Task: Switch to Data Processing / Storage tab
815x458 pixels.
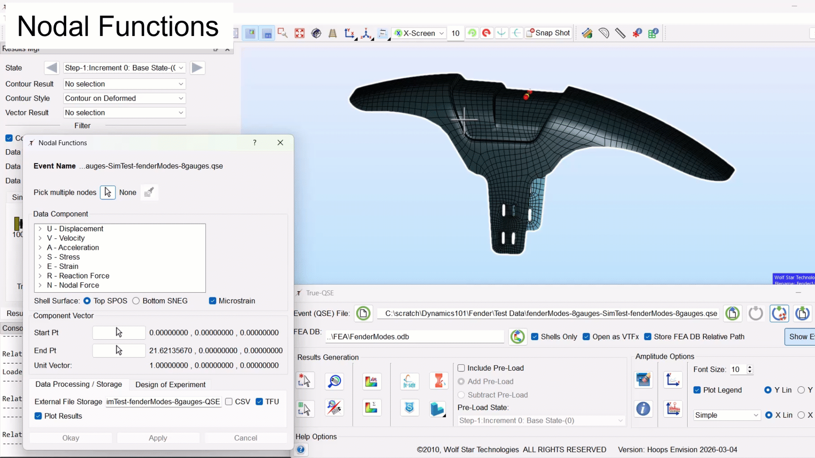Action: (x=79, y=384)
